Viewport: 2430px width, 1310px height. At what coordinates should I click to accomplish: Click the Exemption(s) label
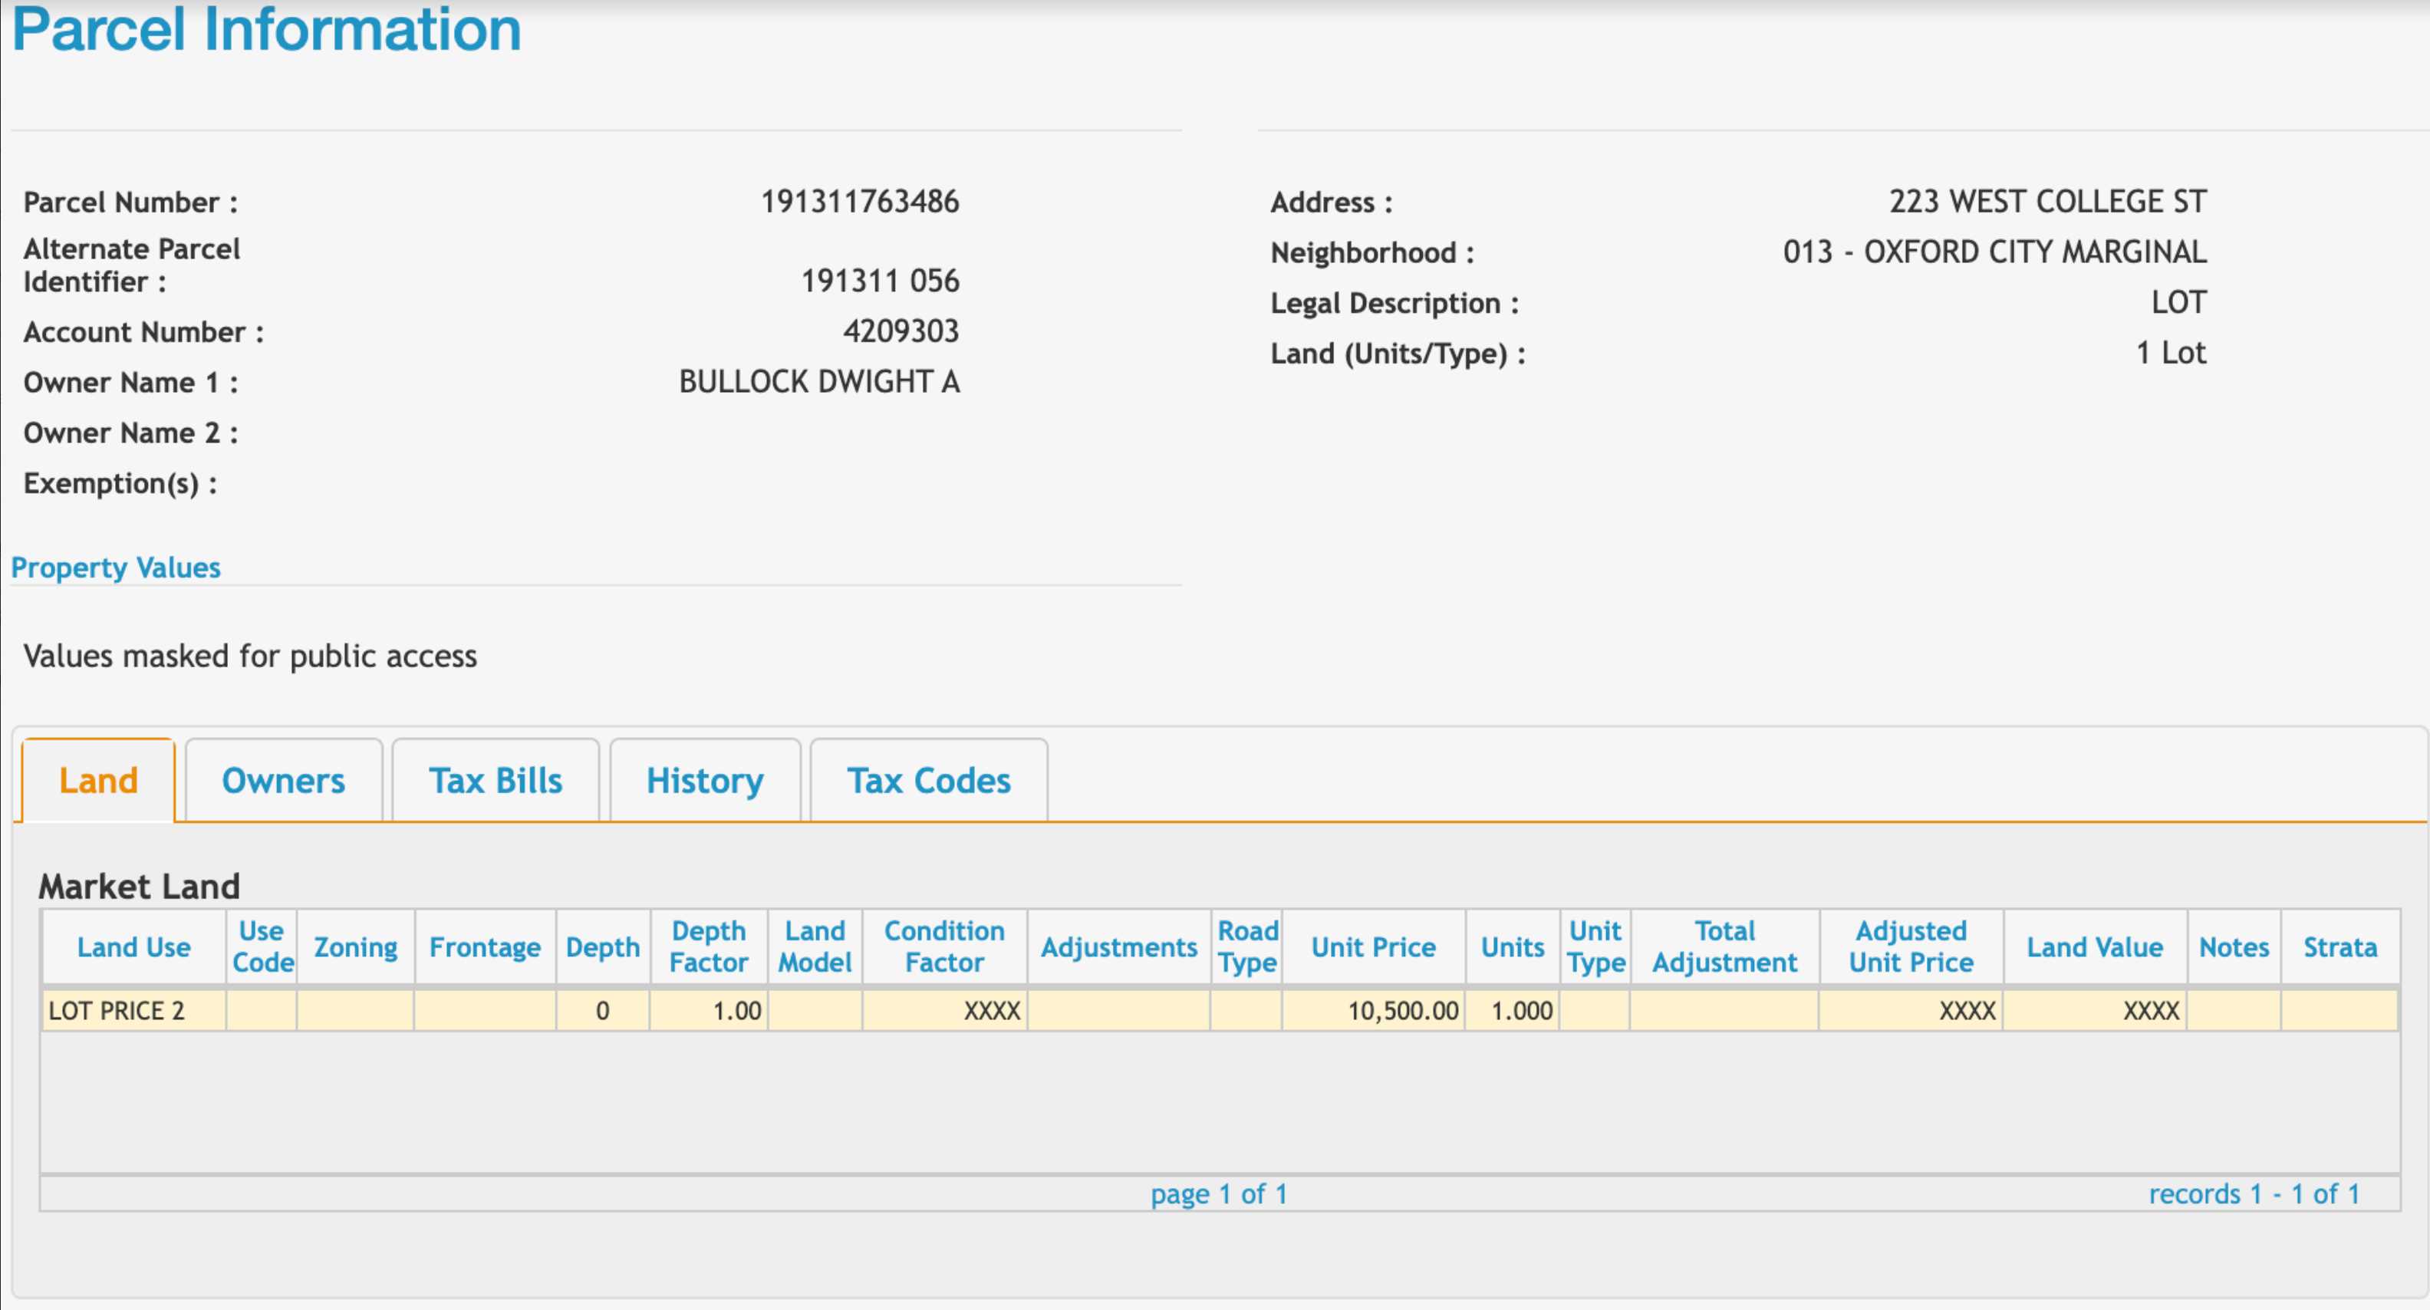120,484
